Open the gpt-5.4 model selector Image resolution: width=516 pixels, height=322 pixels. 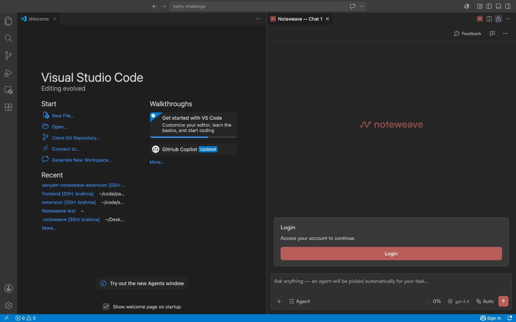pos(458,301)
